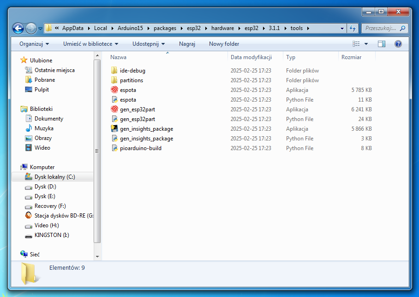Image resolution: width=419 pixels, height=297 pixels.
Task: Open Pulpit in navigation pane
Action: point(42,89)
